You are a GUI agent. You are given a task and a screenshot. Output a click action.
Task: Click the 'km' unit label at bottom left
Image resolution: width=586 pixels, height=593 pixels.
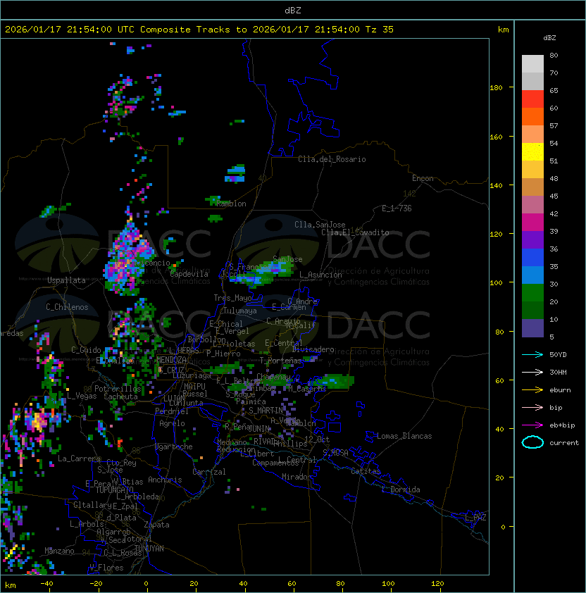[x=11, y=585]
